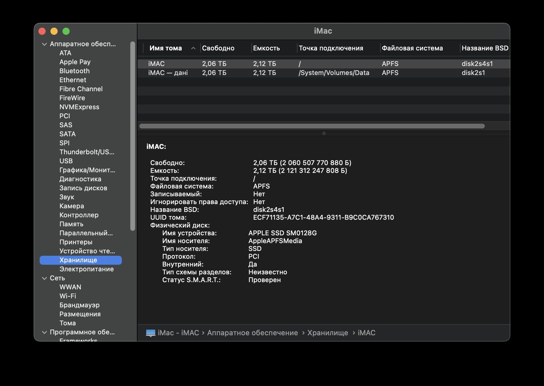Open Электропитание sidebar entry
Screen dimensions: 544x386
point(86,269)
